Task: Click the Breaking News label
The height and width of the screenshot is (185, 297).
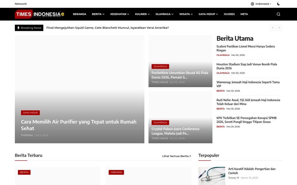Action: coord(29,28)
